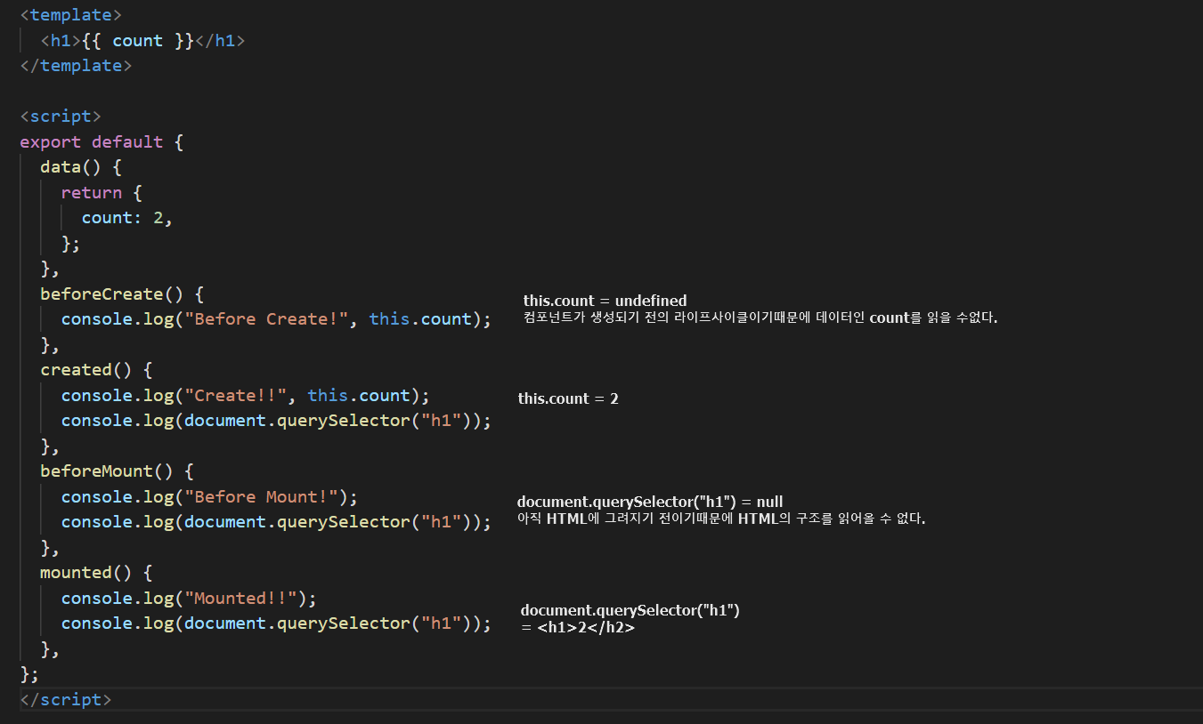Click the {{ count }} interpolation in h1
The width and height of the screenshot is (1203, 724).
tap(137, 40)
